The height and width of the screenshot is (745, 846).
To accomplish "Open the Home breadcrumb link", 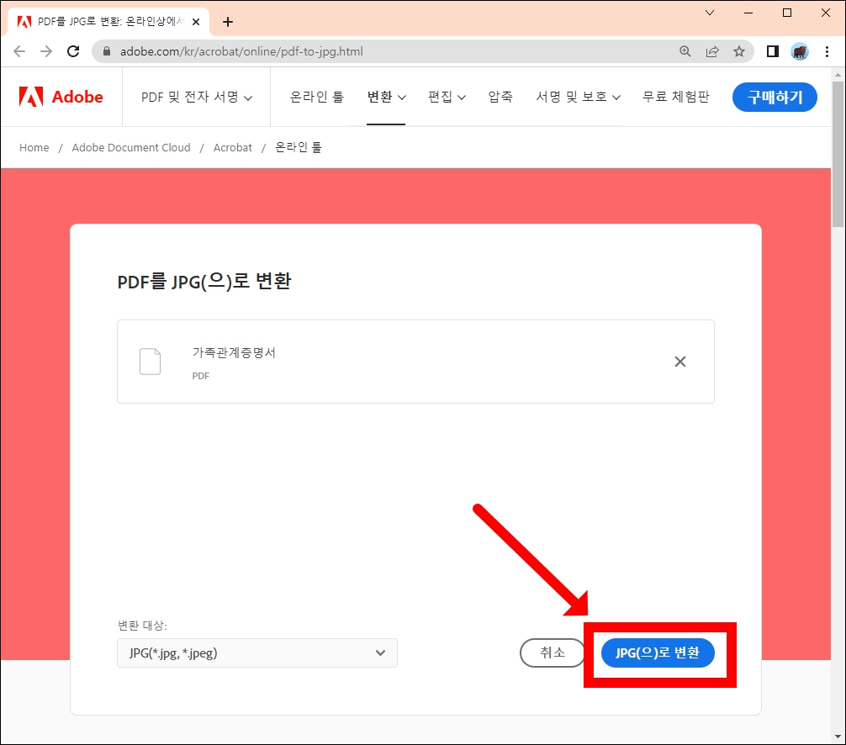I will [34, 147].
